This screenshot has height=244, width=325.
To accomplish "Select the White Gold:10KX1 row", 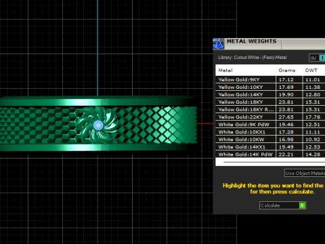I will point(270,132).
